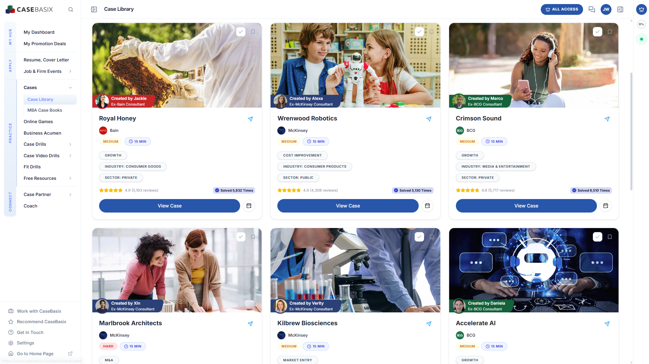
Task: Click the 0% progress indicator
Action: click(641, 24)
